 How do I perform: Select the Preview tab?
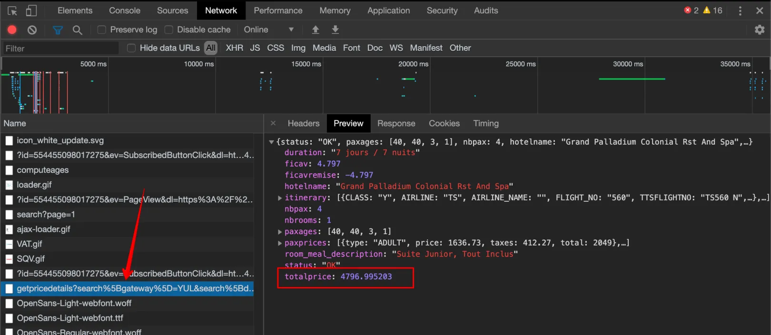coord(348,123)
